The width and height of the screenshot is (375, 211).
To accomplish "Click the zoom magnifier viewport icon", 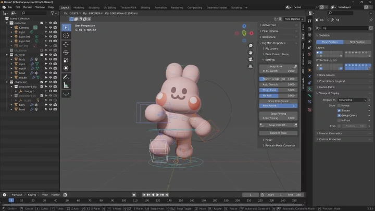I will (251, 46).
